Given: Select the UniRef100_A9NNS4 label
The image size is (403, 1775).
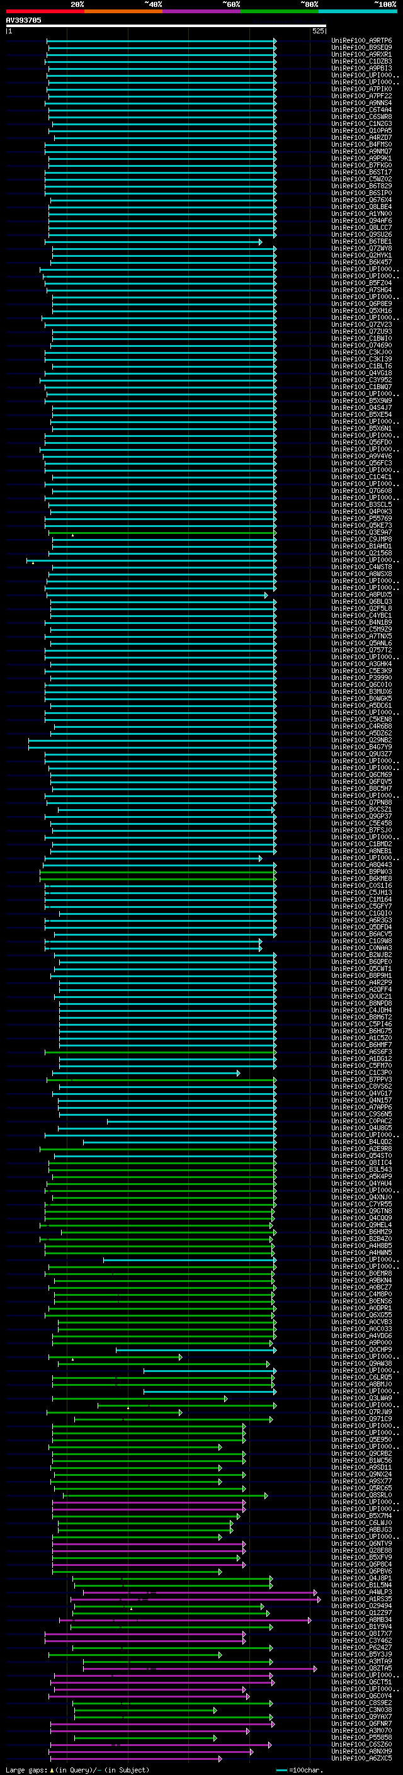Looking at the screenshot, I should click(x=361, y=103).
